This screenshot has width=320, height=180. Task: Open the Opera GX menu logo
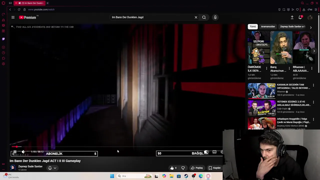tap(3, 3)
